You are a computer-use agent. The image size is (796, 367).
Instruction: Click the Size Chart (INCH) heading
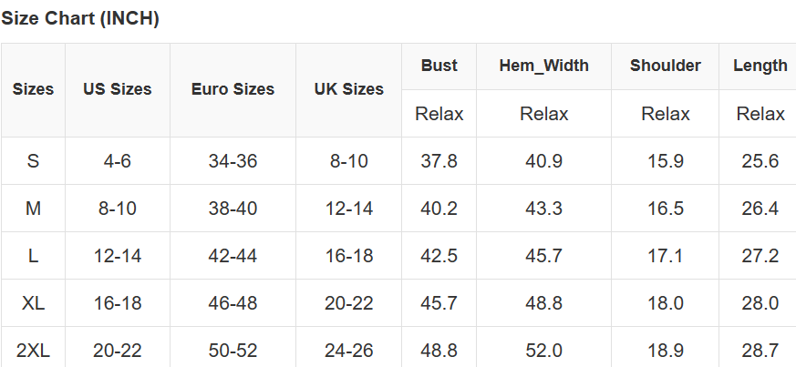(x=80, y=19)
